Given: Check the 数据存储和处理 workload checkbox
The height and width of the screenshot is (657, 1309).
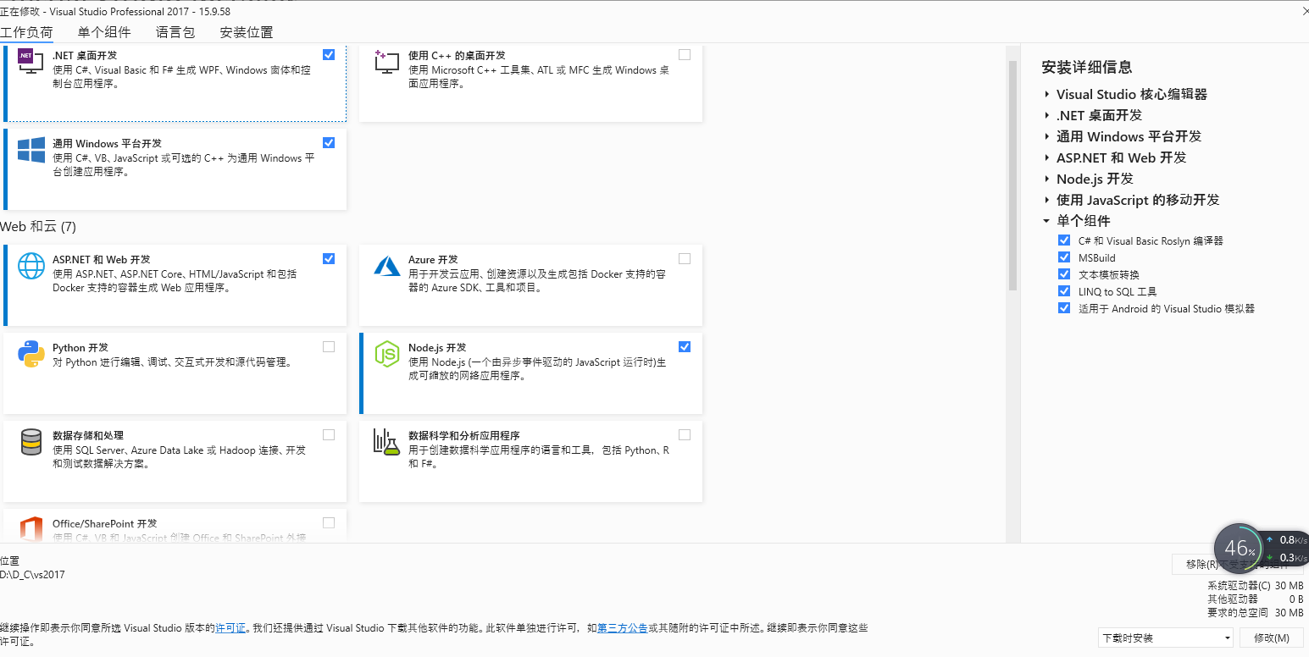Looking at the screenshot, I should point(329,434).
